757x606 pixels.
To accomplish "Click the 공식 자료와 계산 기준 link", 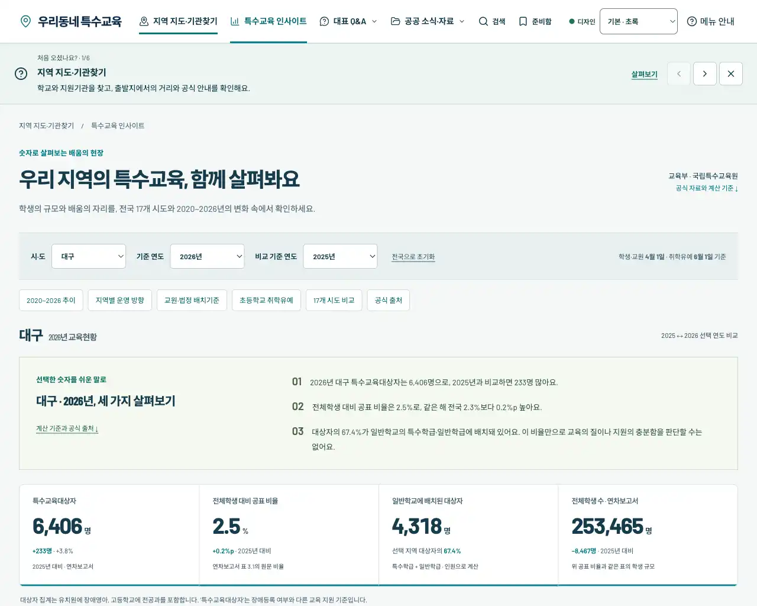I will tap(707, 188).
